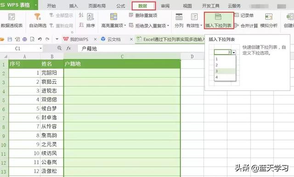Select column D header
The height and width of the screenshot is (177, 294).
(192, 56)
